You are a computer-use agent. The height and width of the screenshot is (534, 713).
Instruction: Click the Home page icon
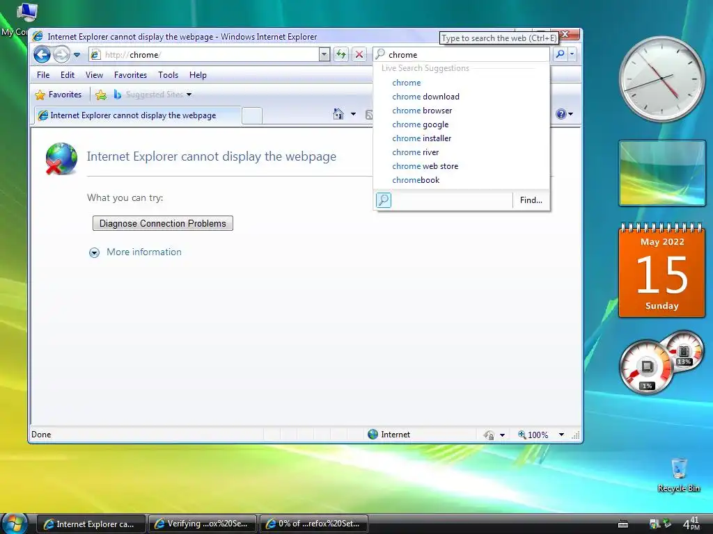338,114
